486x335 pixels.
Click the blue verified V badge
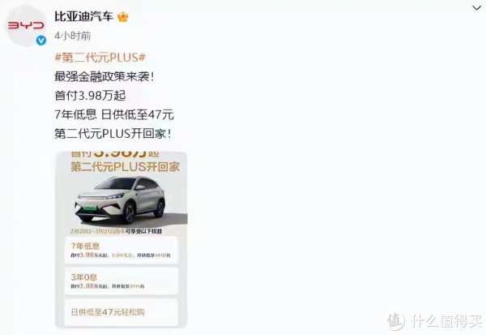[41, 41]
